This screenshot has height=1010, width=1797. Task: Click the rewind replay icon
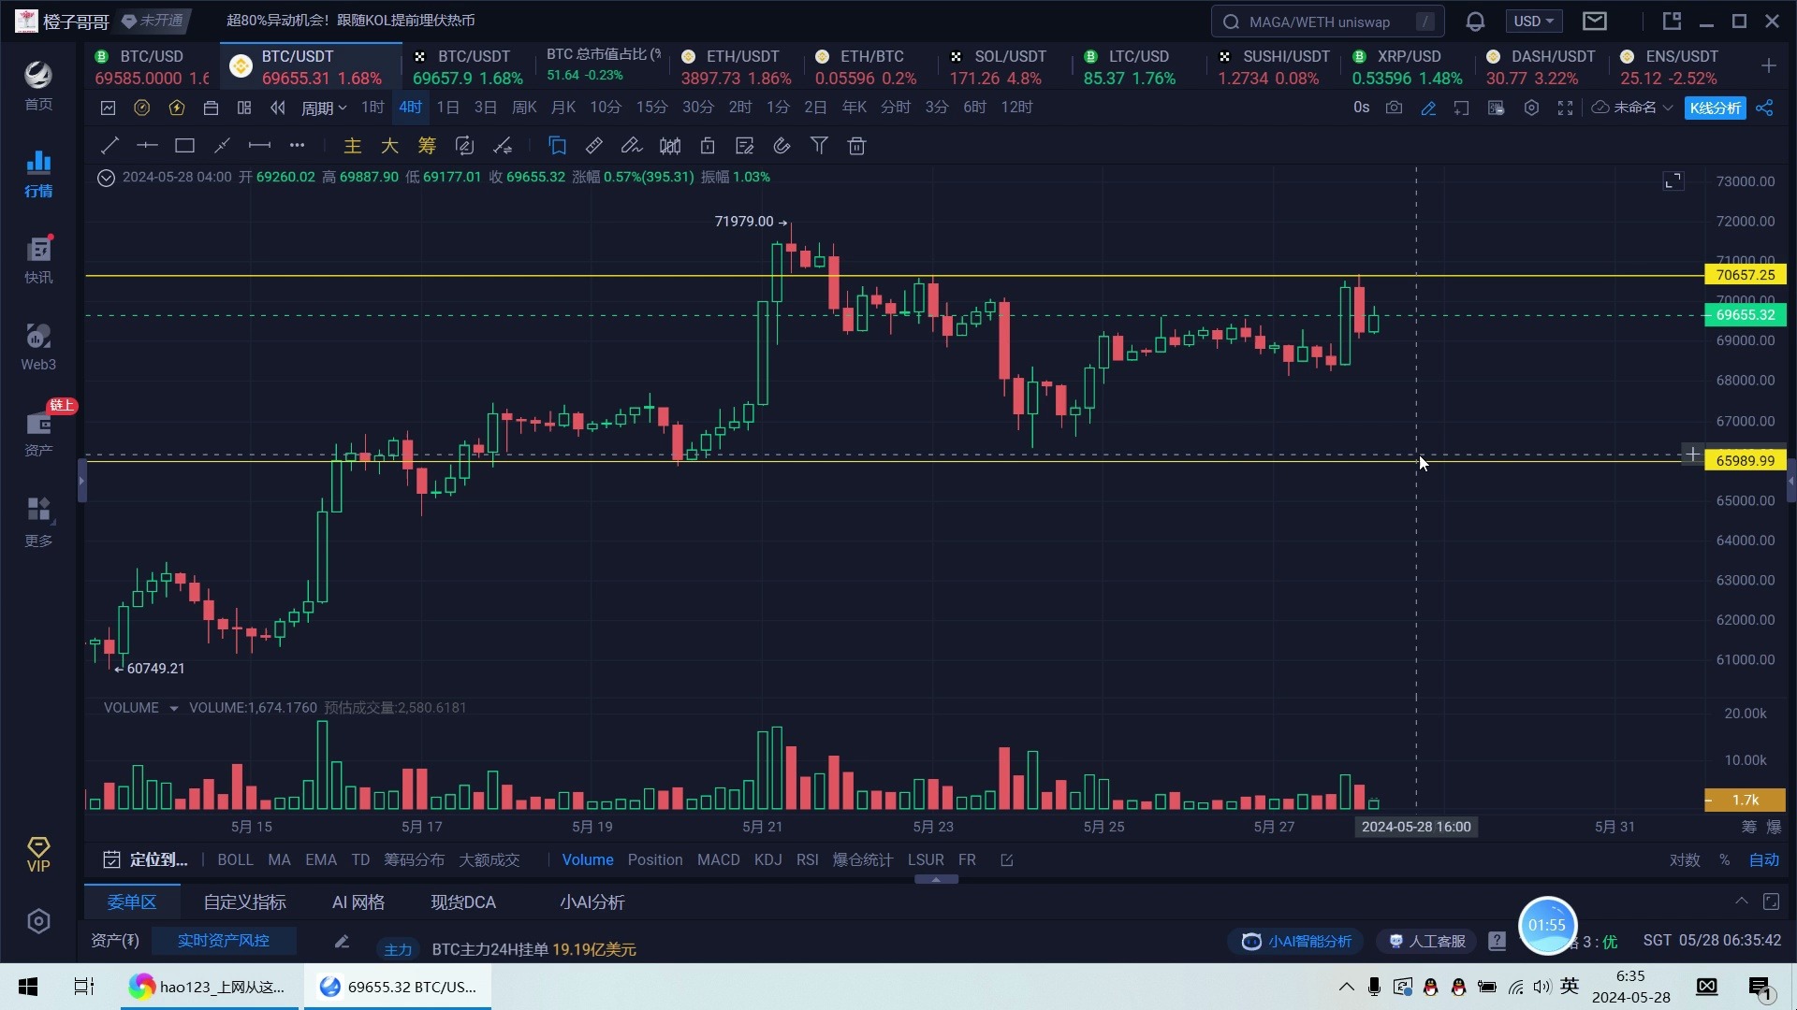[277, 108]
